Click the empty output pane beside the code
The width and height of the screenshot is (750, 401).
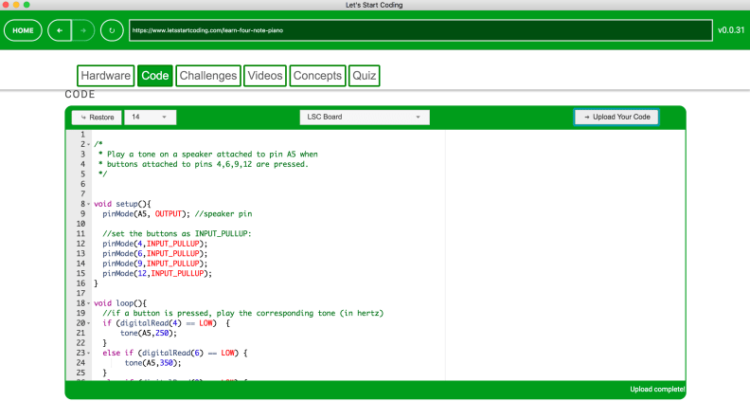click(x=565, y=255)
